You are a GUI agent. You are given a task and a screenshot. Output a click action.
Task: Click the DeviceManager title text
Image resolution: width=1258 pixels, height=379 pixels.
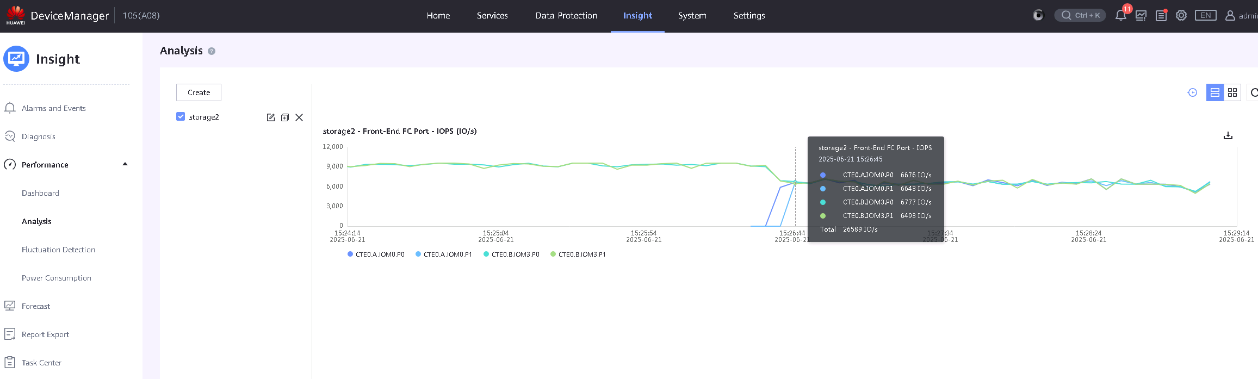[x=70, y=16]
